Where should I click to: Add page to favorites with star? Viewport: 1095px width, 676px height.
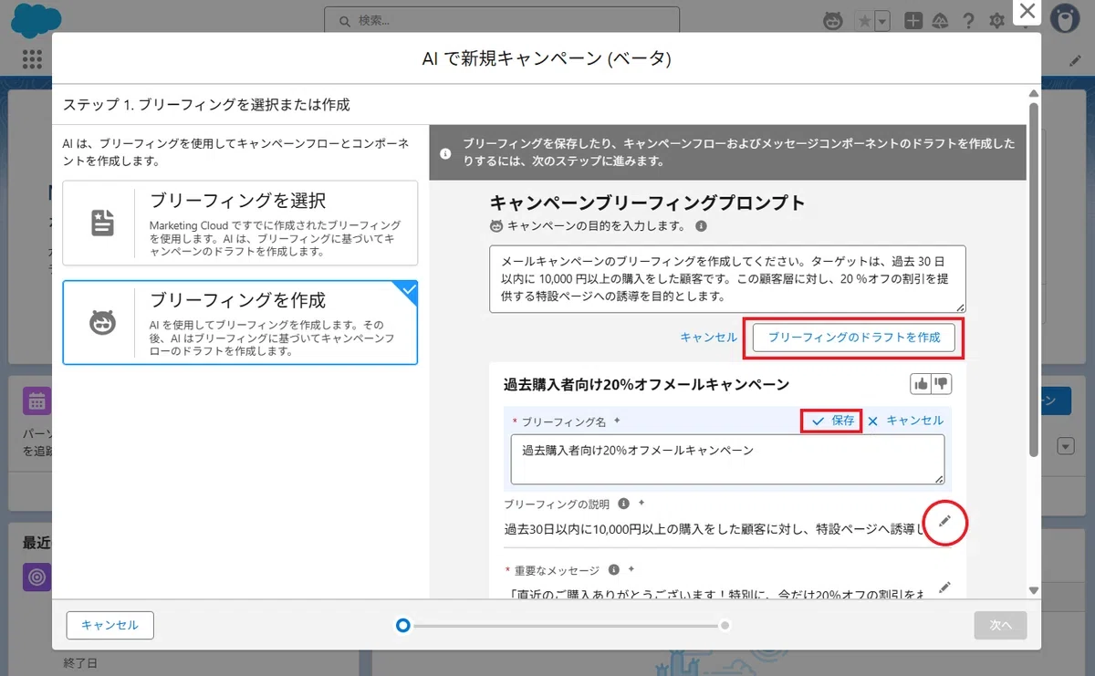(864, 20)
